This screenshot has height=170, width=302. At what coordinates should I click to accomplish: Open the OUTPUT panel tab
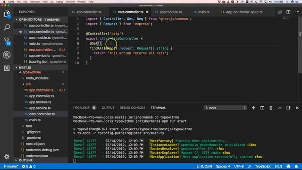point(108,108)
